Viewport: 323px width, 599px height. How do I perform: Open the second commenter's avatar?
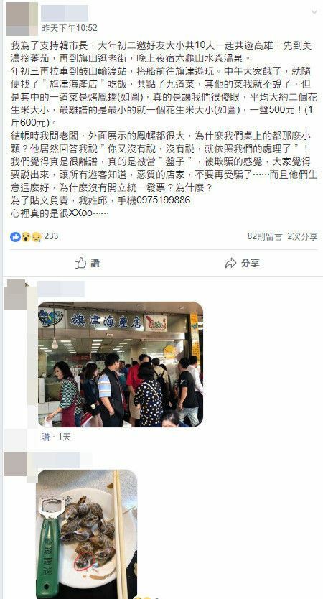[x=15, y=464]
